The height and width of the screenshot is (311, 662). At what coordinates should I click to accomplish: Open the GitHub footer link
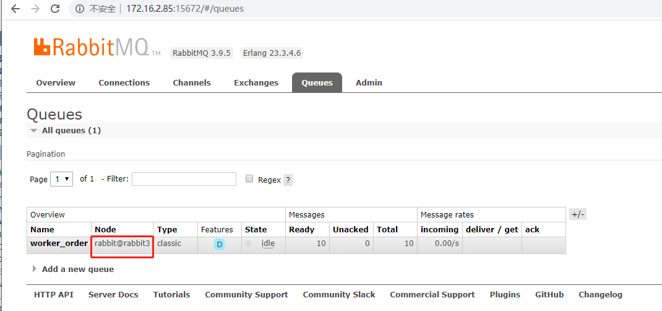click(549, 294)
